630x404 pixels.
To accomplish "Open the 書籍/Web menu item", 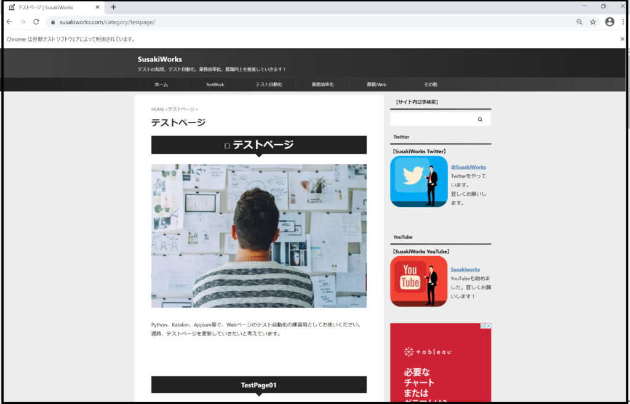I will 377,84.
